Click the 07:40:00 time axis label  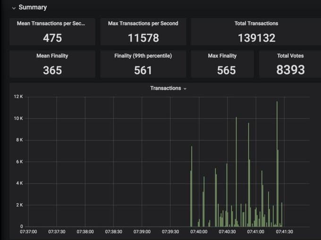199,232
